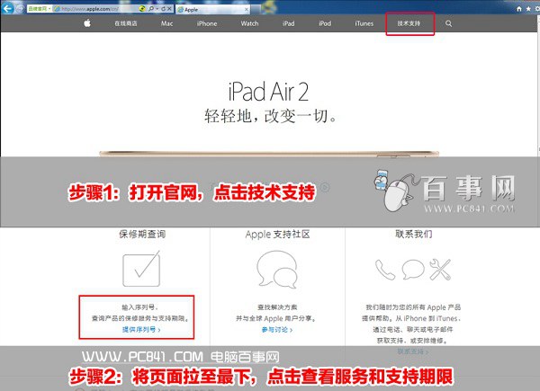Click the address bar search magnifier icon
The width and height of the screenshot is (540, 391).
[151, 9]
